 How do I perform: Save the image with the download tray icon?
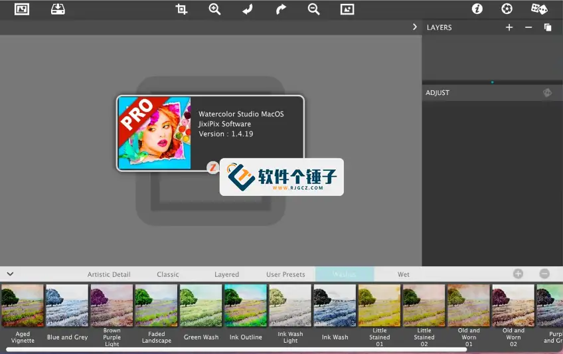(x=58, y=9)
